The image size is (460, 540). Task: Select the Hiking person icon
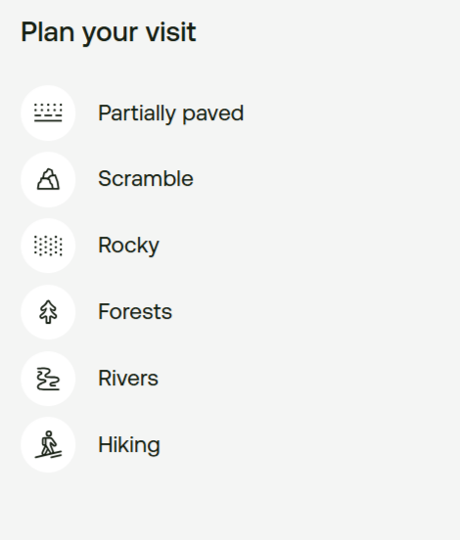click(48, 444)
